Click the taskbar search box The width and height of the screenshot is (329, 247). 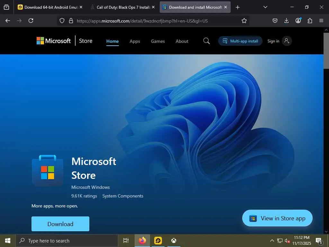tap(67, 241)
